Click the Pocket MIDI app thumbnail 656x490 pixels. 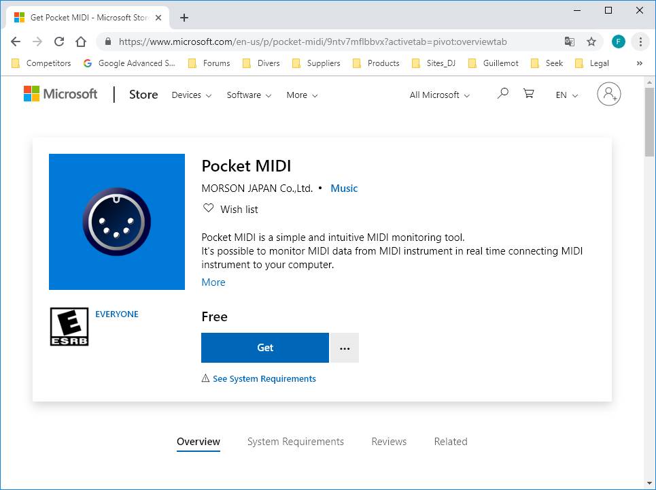[117, 222]
